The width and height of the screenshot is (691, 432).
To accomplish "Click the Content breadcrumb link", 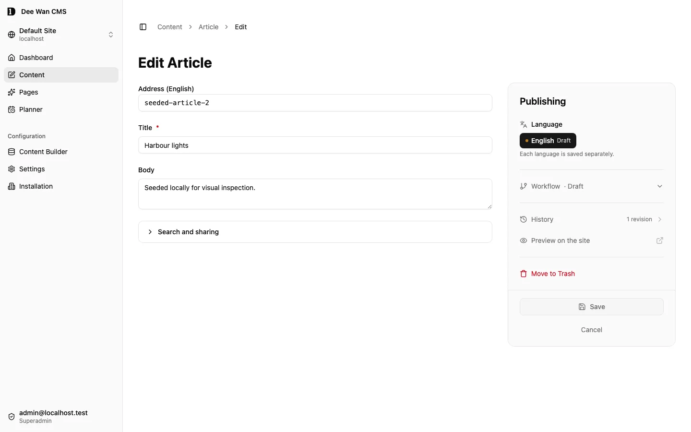I will [x=170, y=27].
